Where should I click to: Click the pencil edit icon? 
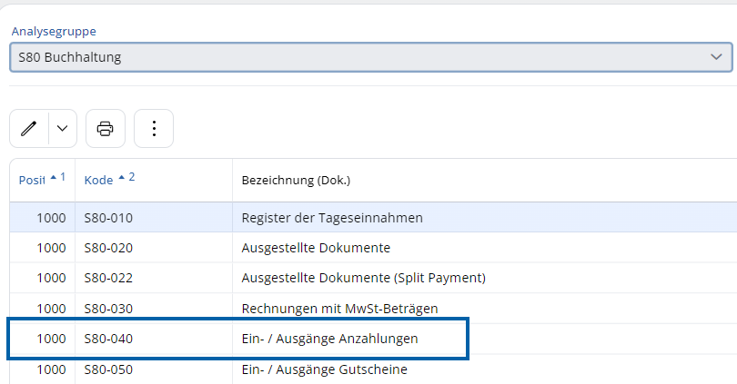[x=29, y=129]
